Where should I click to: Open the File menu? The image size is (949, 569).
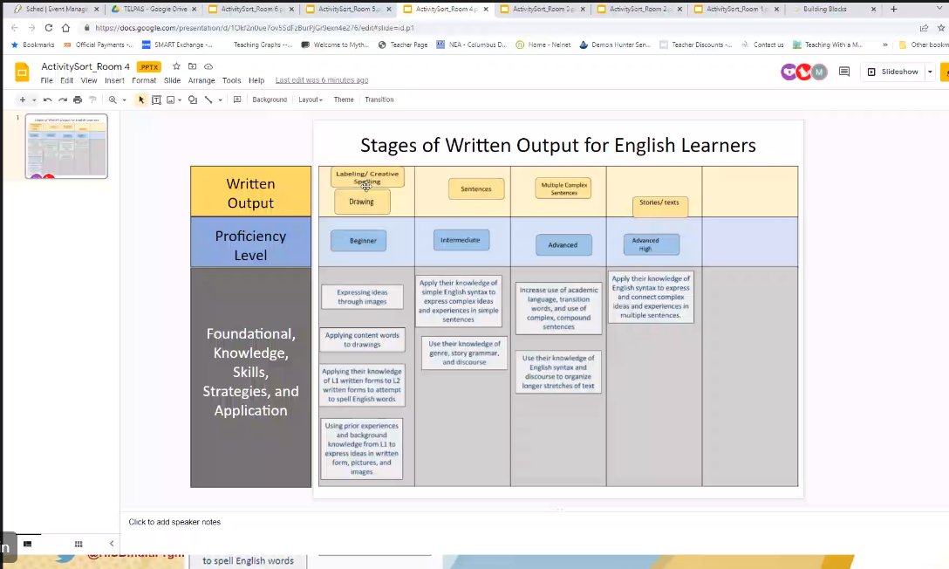pos(46,80)
